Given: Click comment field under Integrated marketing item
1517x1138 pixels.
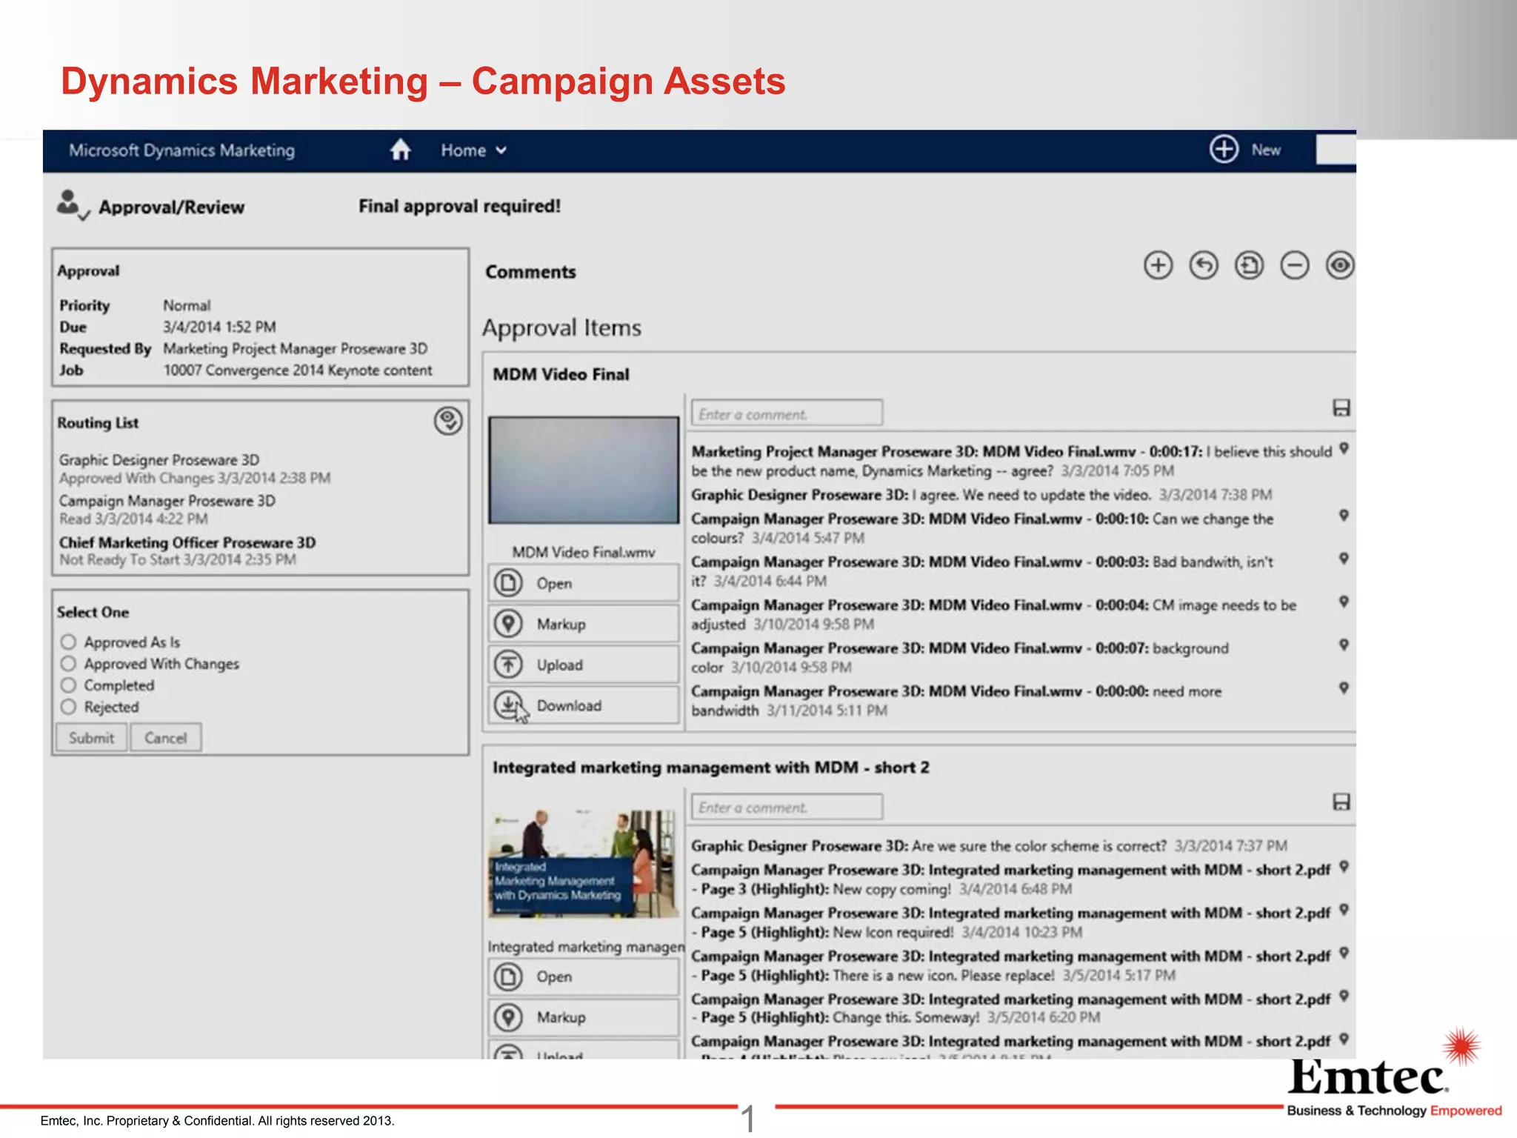Looking at the screenshot, I should [x=787, y=808].
